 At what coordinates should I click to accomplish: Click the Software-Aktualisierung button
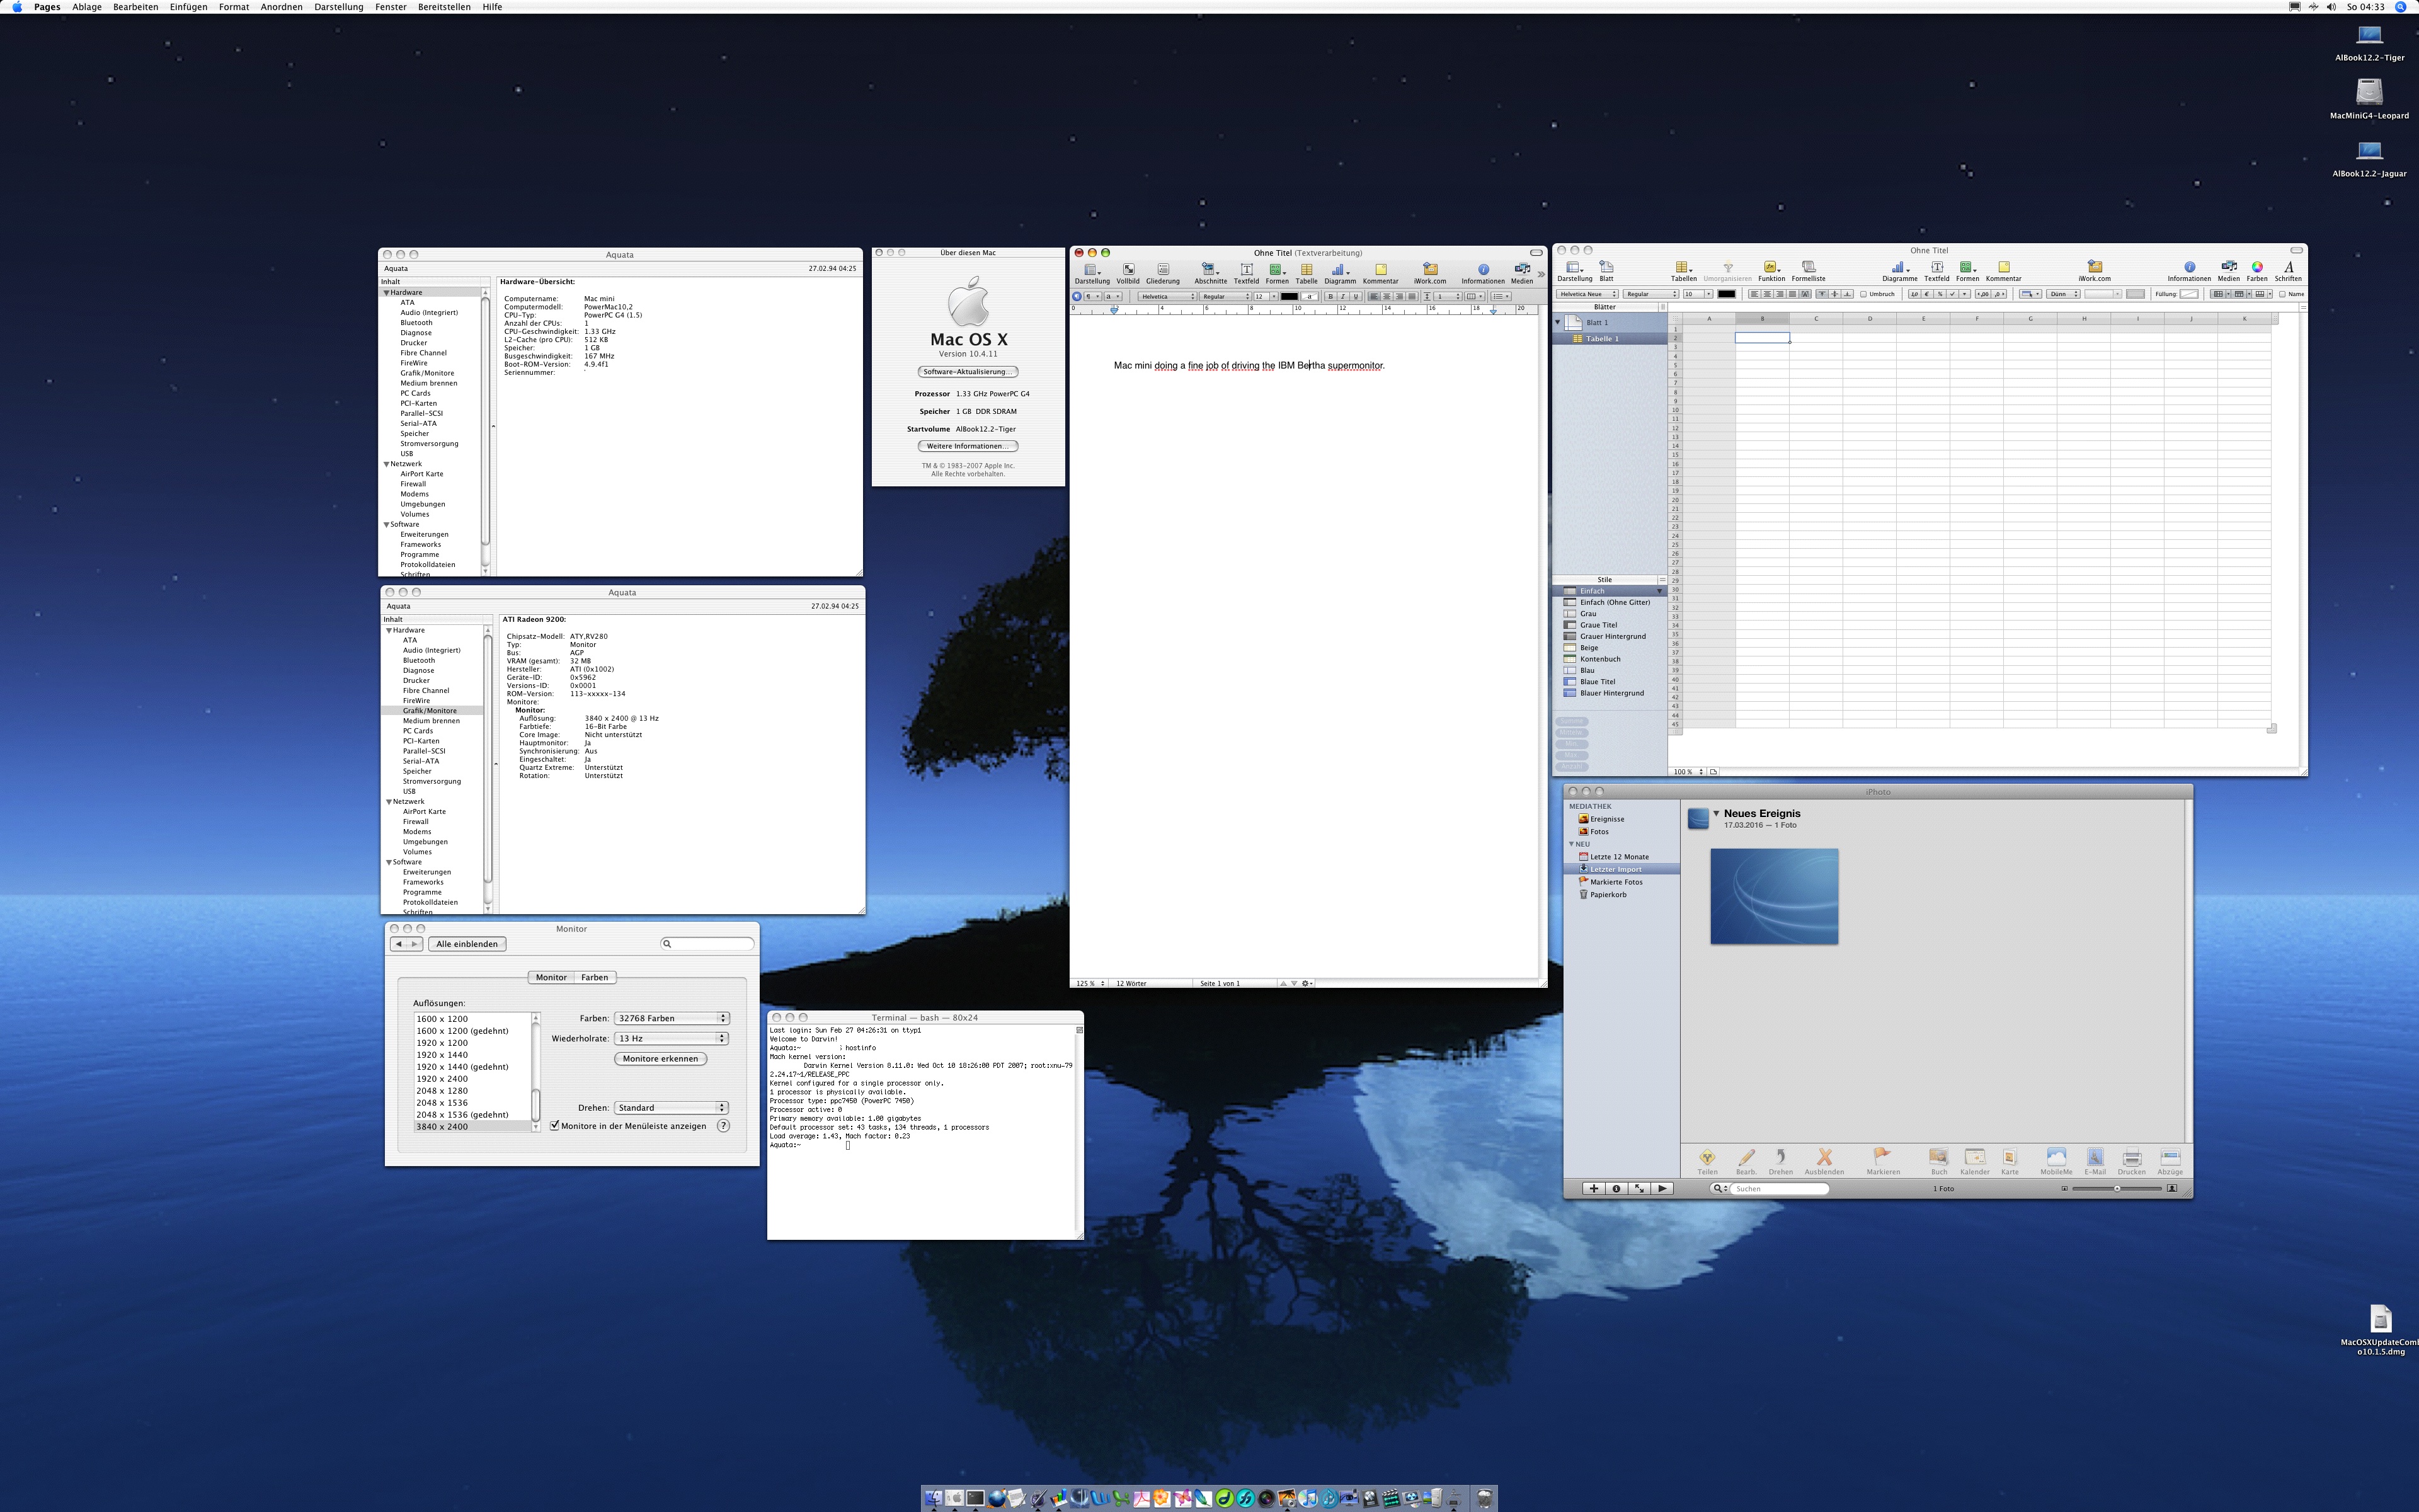(x=966, y=372)
